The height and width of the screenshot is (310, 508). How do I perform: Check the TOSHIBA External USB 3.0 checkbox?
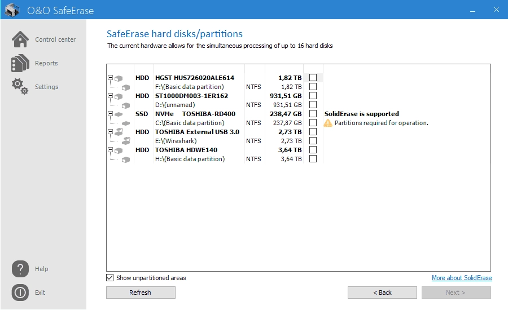point(313,132)
